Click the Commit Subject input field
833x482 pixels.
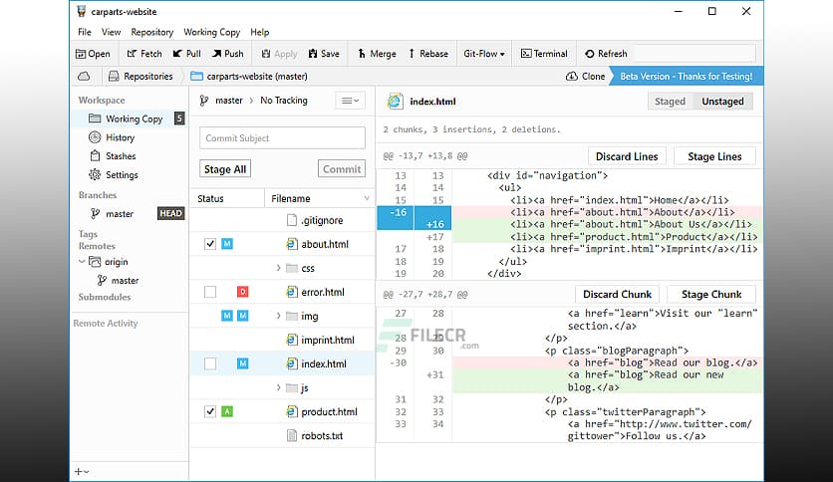[282, 138]
